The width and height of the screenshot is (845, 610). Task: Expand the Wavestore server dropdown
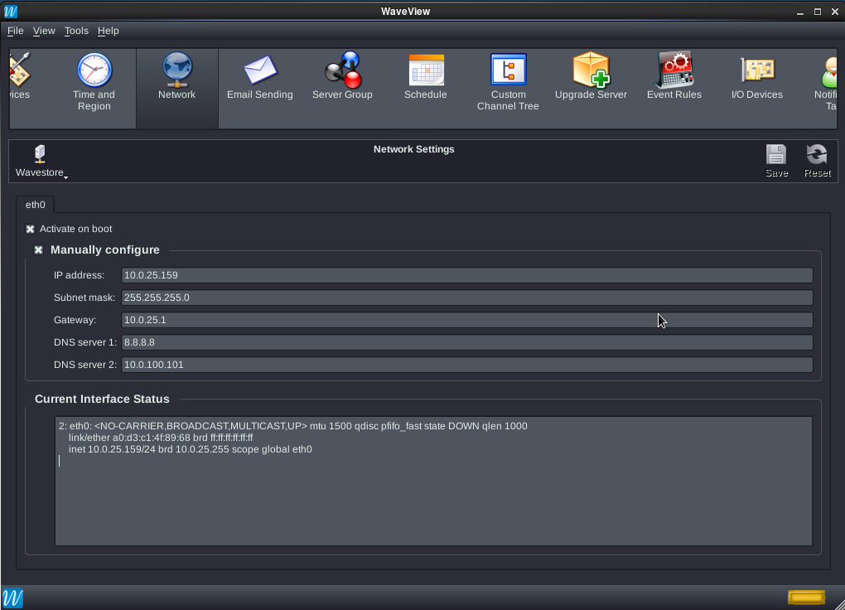point(41,162)
